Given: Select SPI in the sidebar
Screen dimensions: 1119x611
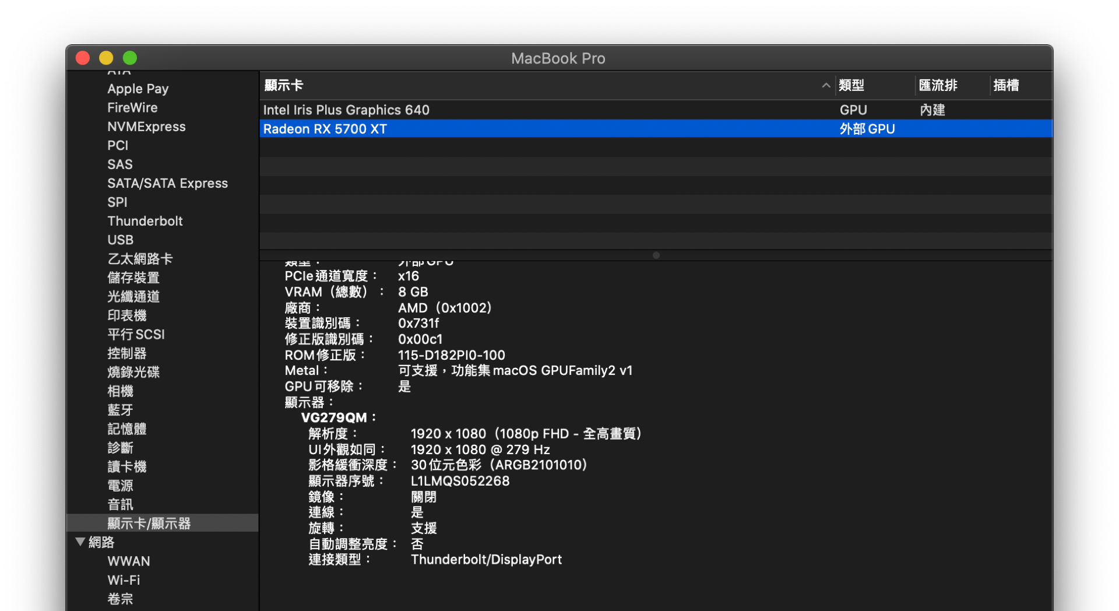Looking at the screenshot, I should pos(117,202).
